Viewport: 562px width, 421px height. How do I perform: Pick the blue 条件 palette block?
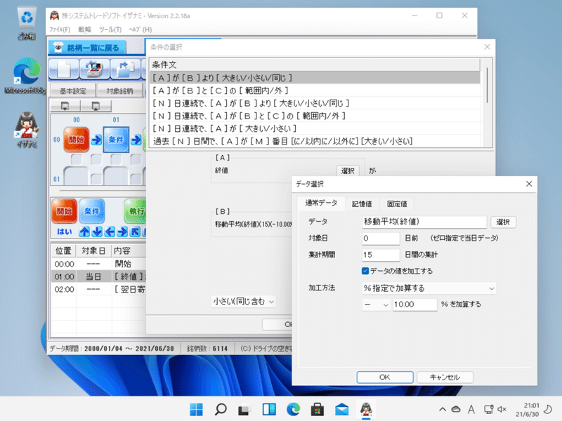click(x=92, y=211)
